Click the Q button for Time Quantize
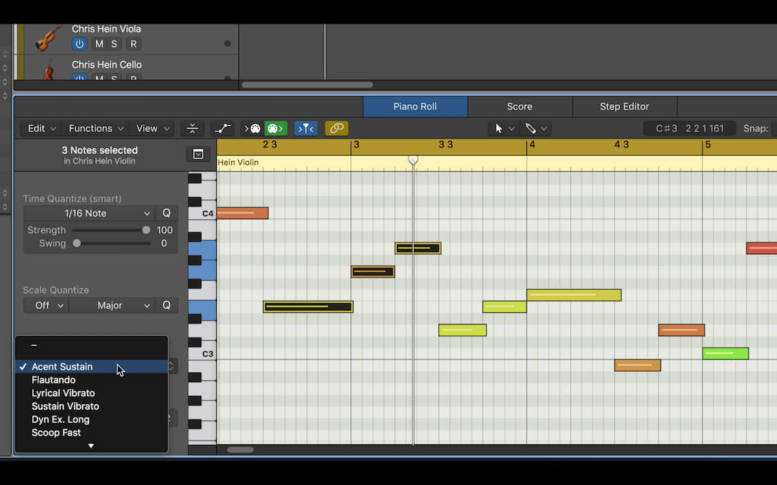 (x=166, y=213)
